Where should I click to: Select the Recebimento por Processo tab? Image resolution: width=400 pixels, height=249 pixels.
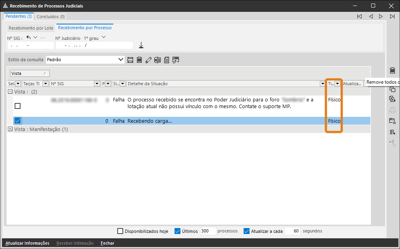click(85, 28)
